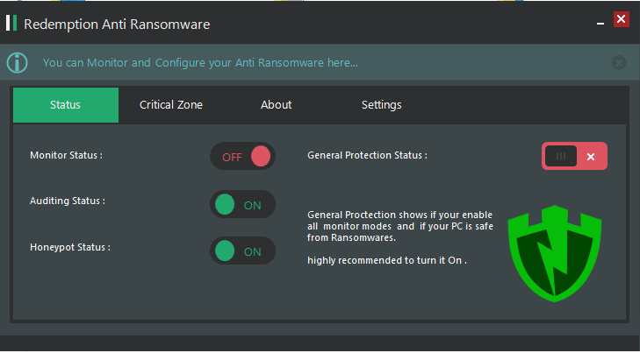
Task: Switch to the Status tab
Action: tap(66, 105)
